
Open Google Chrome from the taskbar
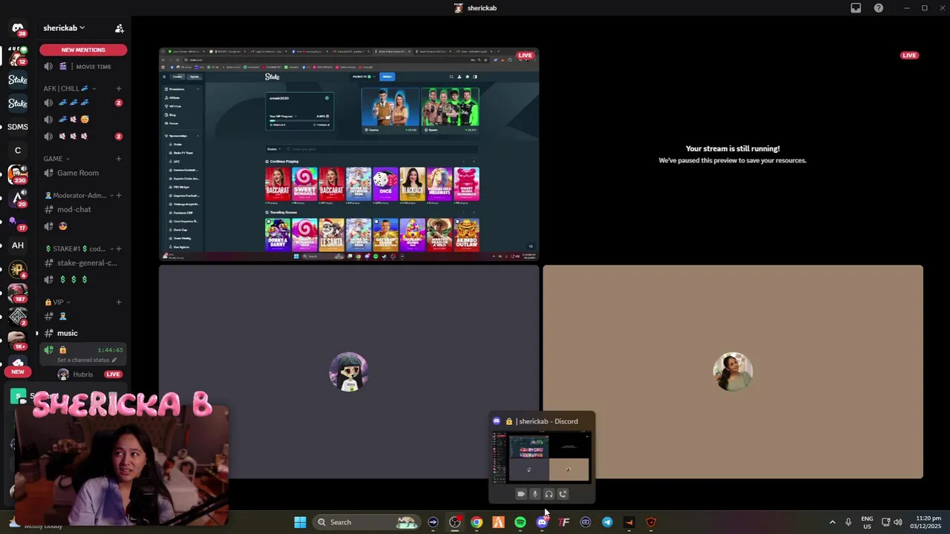(x=476, y=522)
